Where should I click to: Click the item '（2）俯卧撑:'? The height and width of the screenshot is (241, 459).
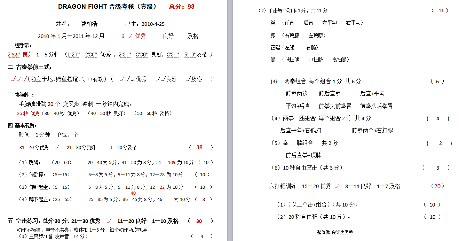pyautogui.click(x=32, y=174)
